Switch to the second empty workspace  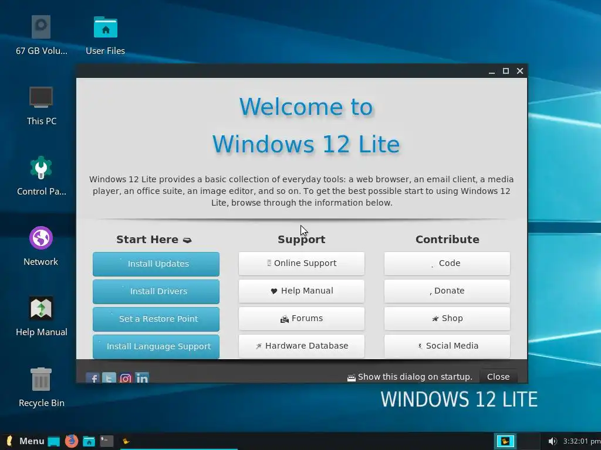pos(529,441)
